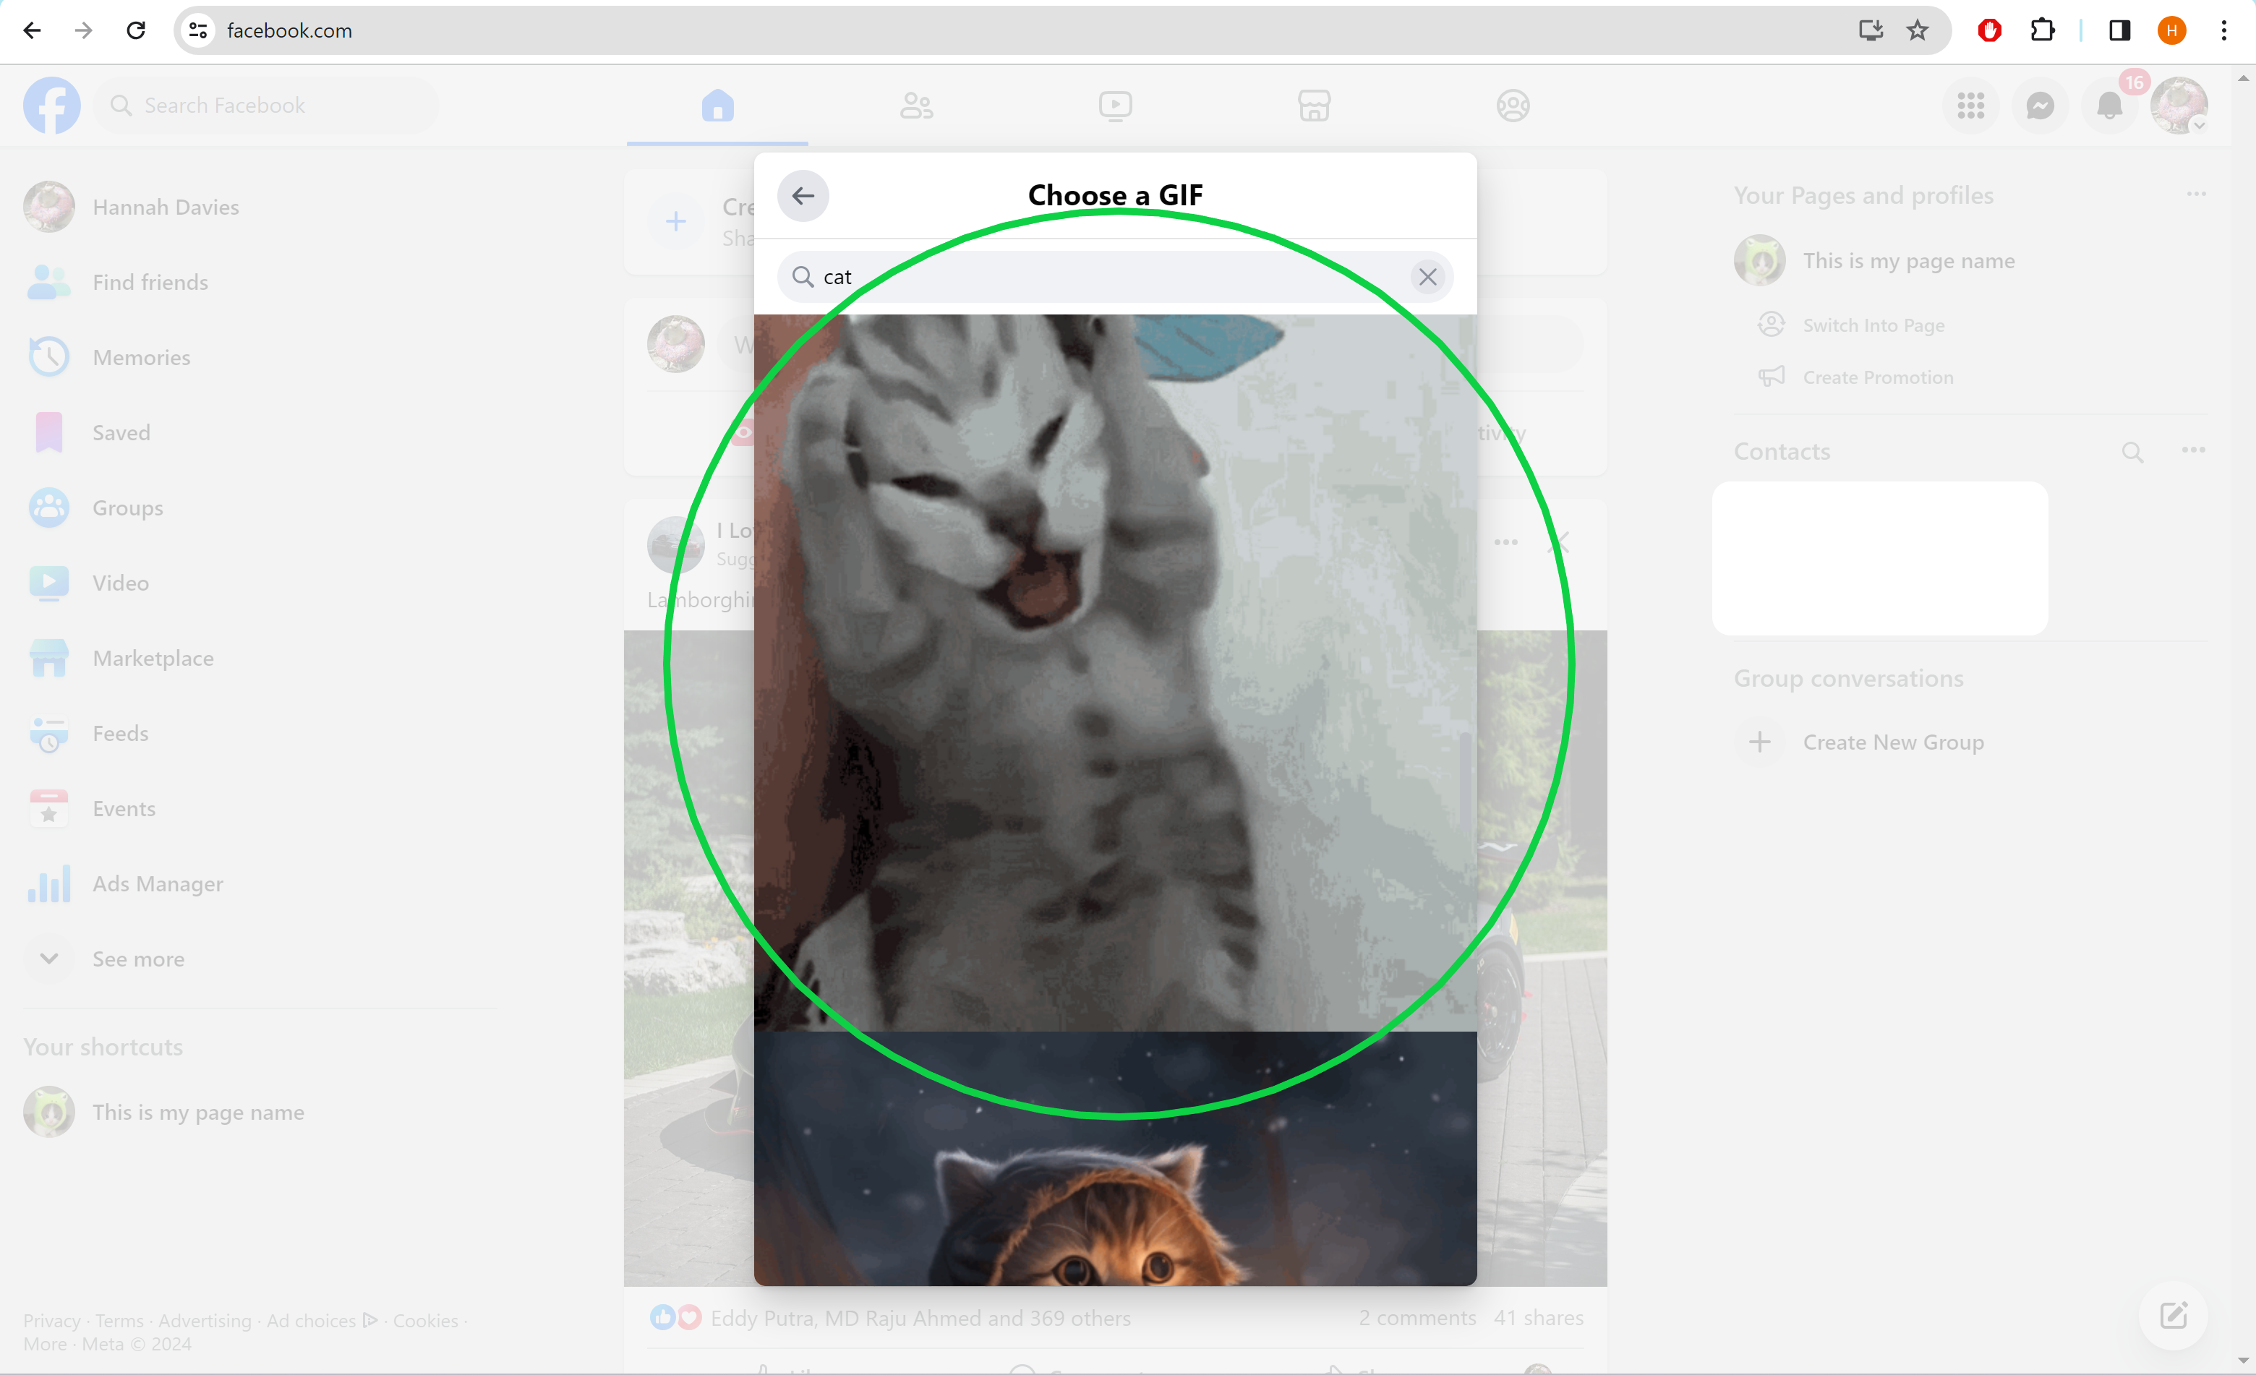The width and height of the screenshot is (2256, 1375).
Task: View site information icon in the address bar
Action: [198, 30]
